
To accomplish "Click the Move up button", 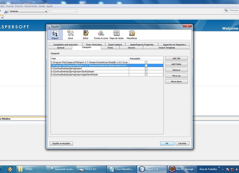I will tap(176, 76).
